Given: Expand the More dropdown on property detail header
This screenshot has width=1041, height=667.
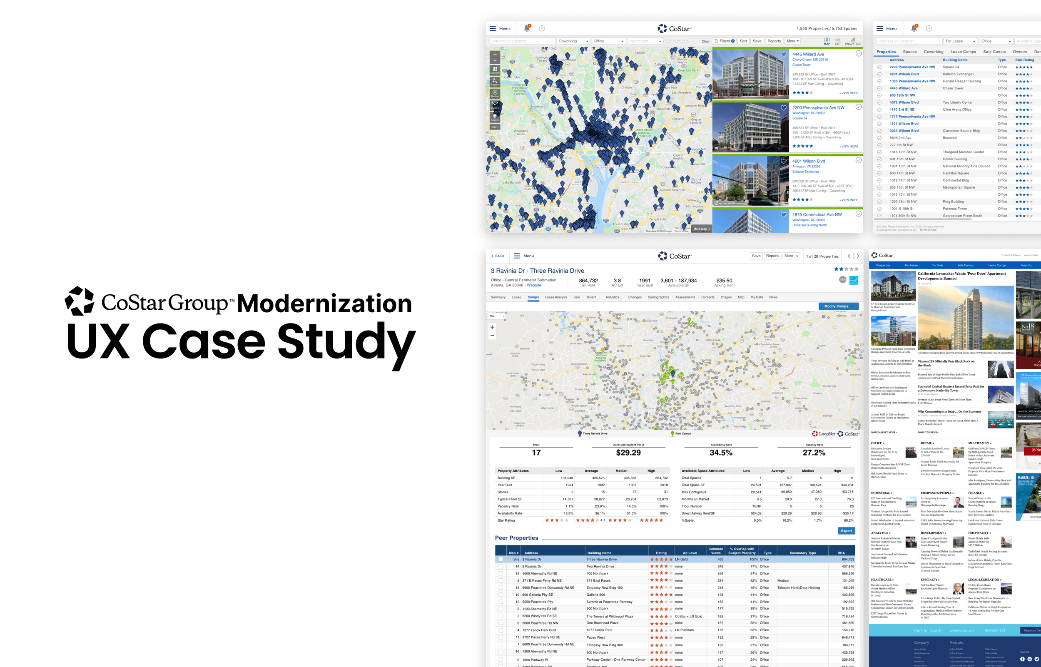Looking at the screenshot, I should (791, 256).
